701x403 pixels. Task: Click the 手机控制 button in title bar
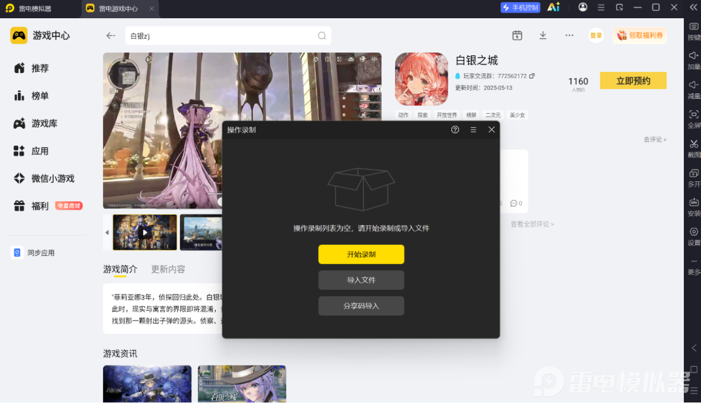tap(520, 8)
